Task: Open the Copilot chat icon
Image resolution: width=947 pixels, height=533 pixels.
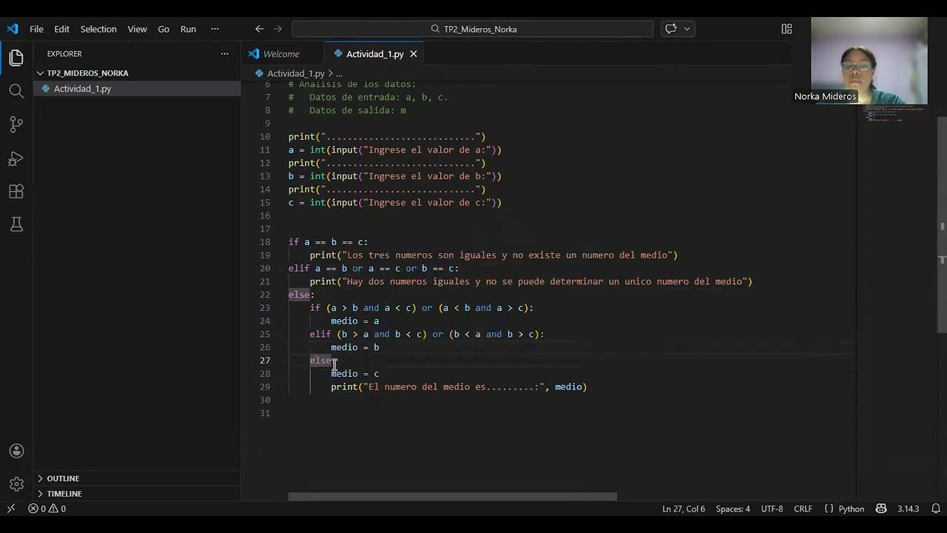Action: point(671,29)
